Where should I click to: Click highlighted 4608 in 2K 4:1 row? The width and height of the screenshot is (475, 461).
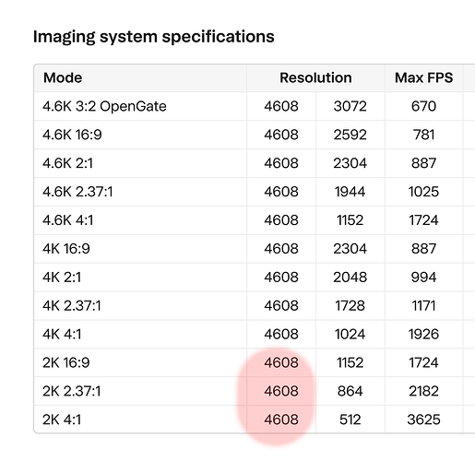point(281,420)
